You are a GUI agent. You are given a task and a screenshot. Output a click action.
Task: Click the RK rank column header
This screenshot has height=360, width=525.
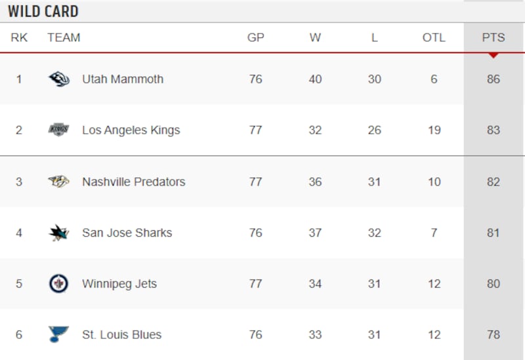click(19, 38)
